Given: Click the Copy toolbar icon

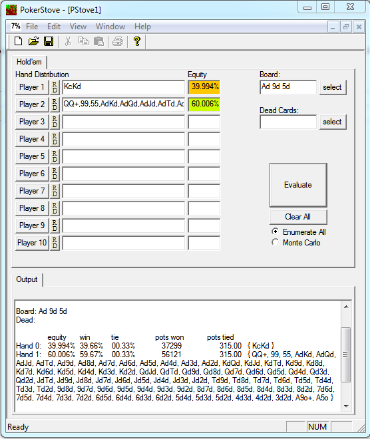Looking at the screenshot, I should [x=83, y=41].
